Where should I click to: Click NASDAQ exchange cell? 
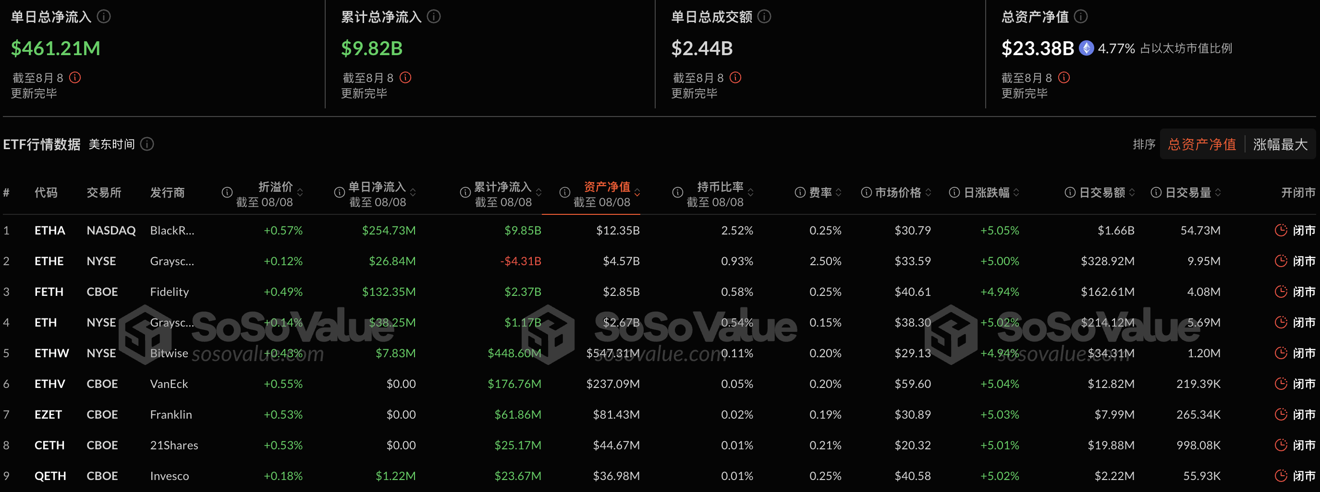point(111,230)
